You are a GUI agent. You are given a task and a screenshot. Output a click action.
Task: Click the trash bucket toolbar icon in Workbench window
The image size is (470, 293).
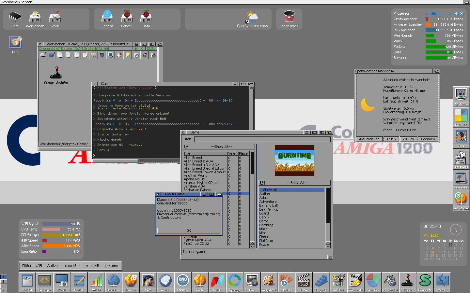pyautogui.click(x=102, y=55)
